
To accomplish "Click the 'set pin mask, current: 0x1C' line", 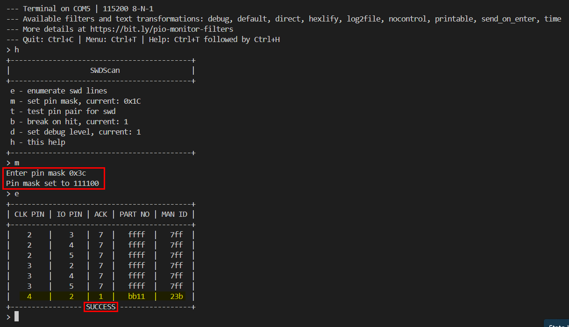I will tap(76, 101).
